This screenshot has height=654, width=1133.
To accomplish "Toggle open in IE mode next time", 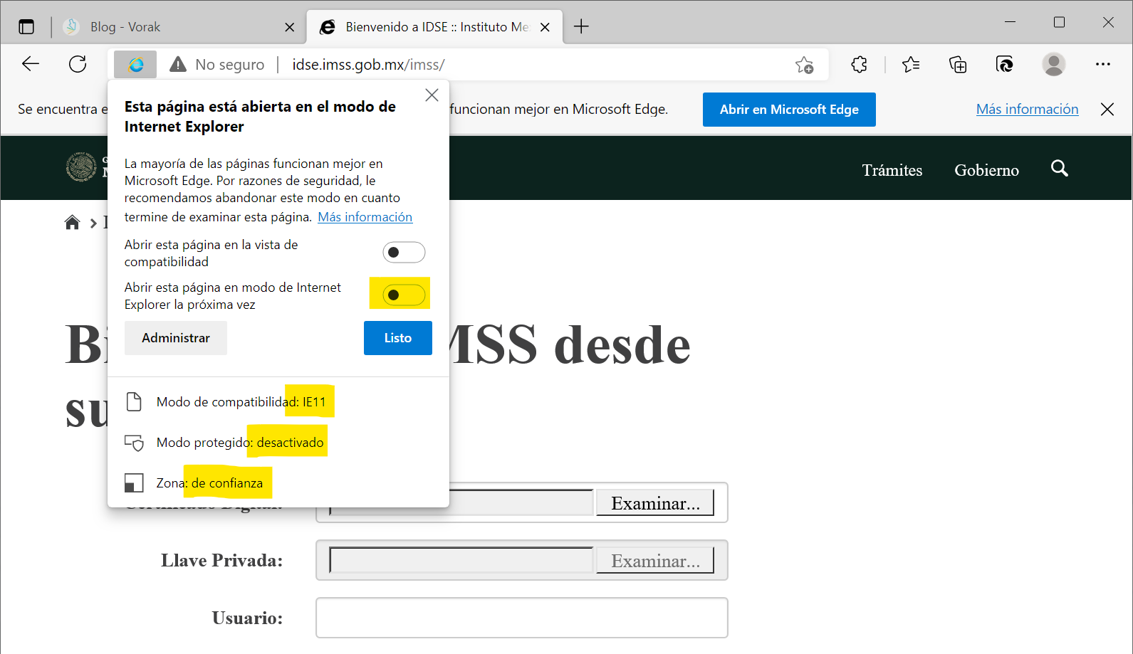I will (404, 295).
